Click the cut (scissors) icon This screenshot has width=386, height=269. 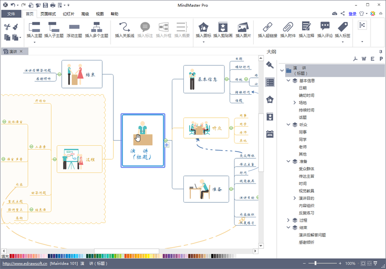coord(7,27)
